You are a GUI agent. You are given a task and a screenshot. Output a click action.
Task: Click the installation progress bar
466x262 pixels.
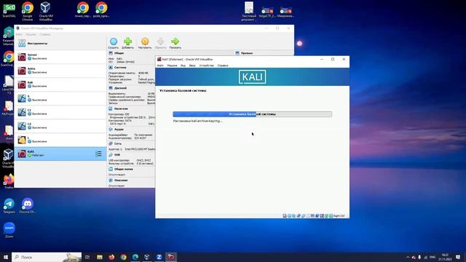(253, 114)
